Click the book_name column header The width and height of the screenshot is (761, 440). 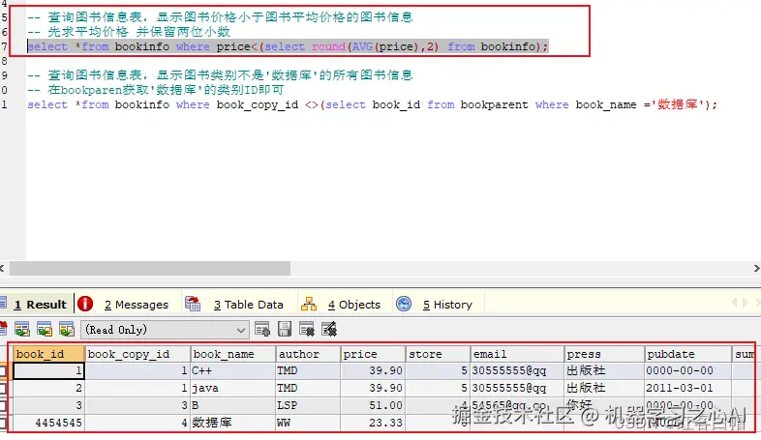click(232, 354)
